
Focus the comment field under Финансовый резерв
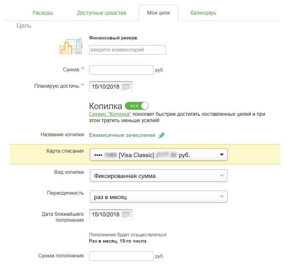point(127,50)
